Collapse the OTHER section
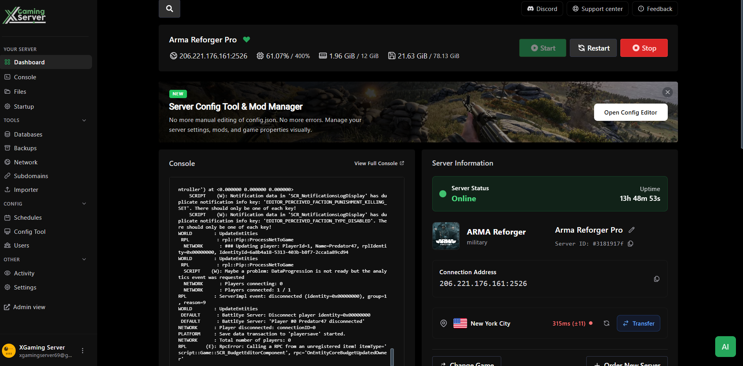 click(84, 259)
